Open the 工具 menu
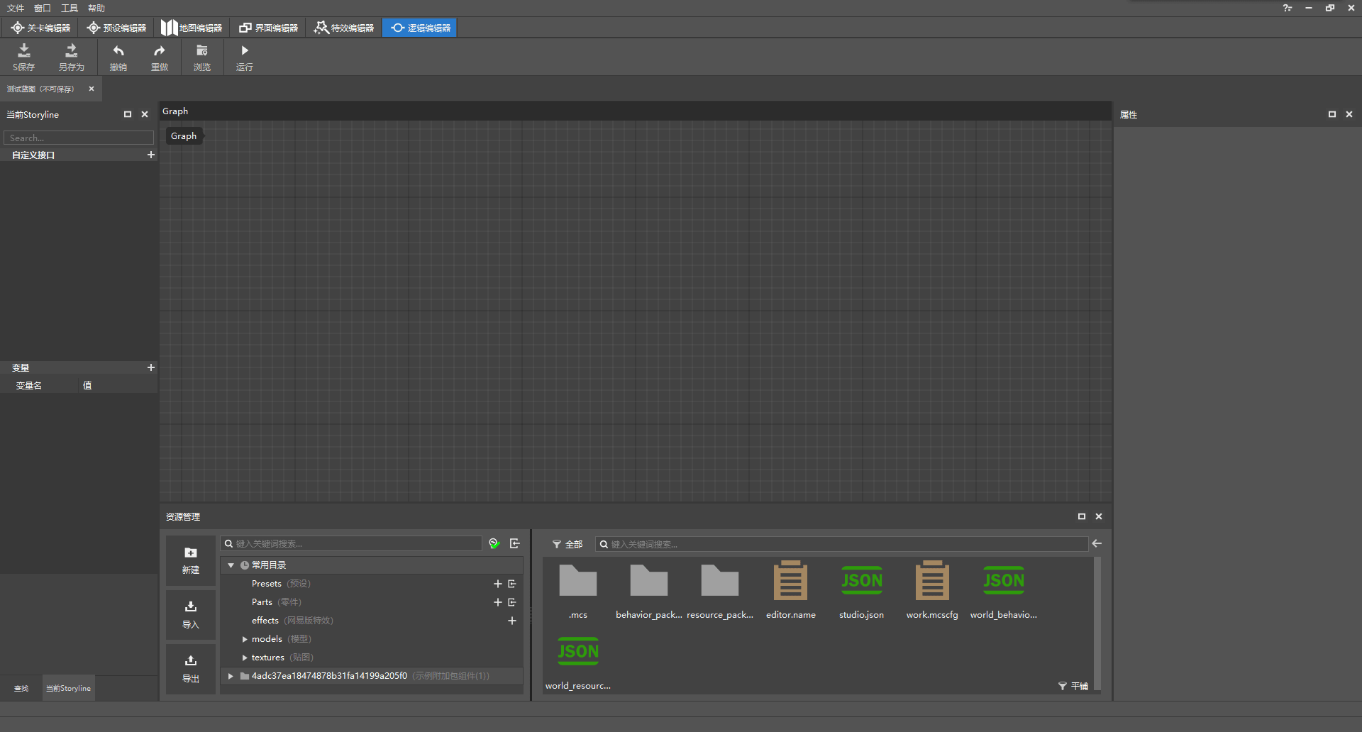 [x=70, y=8]
